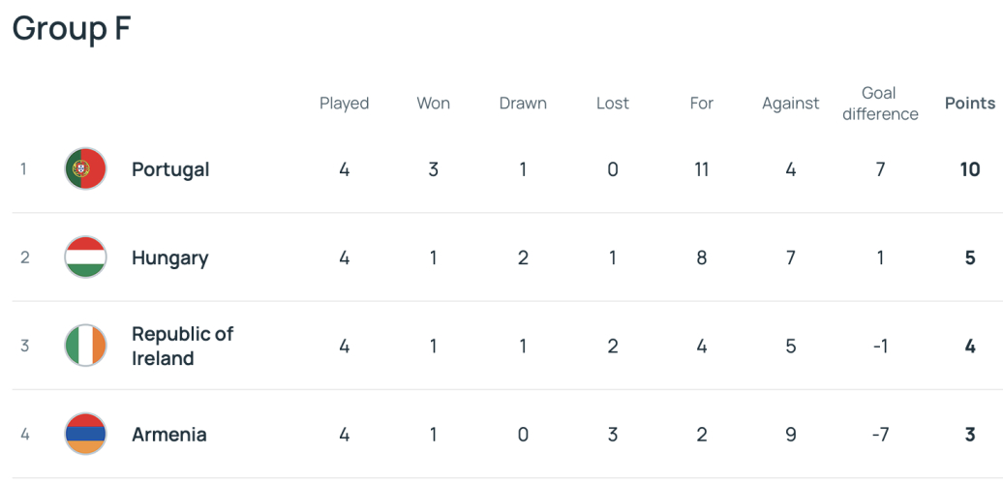The height and width of the screenshot is (484, 1003).
Task: Click Armenia's goal difference of -7
Action: tap(879, 434)
